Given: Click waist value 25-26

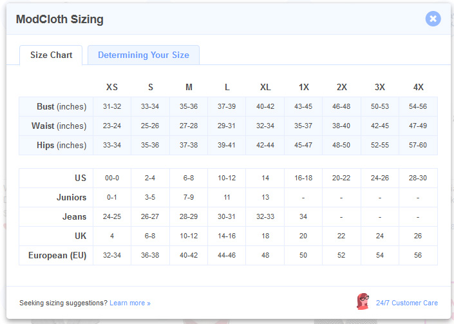Looking at the screenshot, I should click(x=150, y=126).
